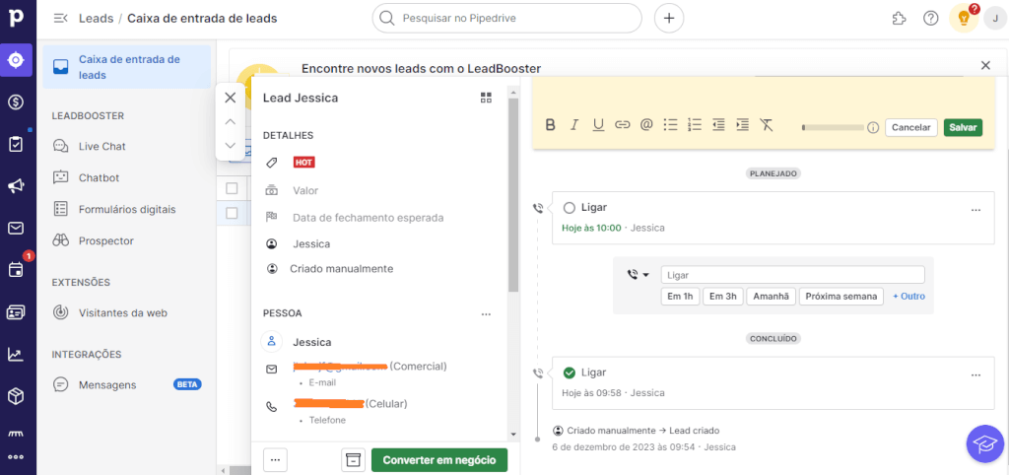The width and height of the screenshot is (1009, 475).
Task: Open Pessoa section more options ellipsis
Action: click(486, 314)
